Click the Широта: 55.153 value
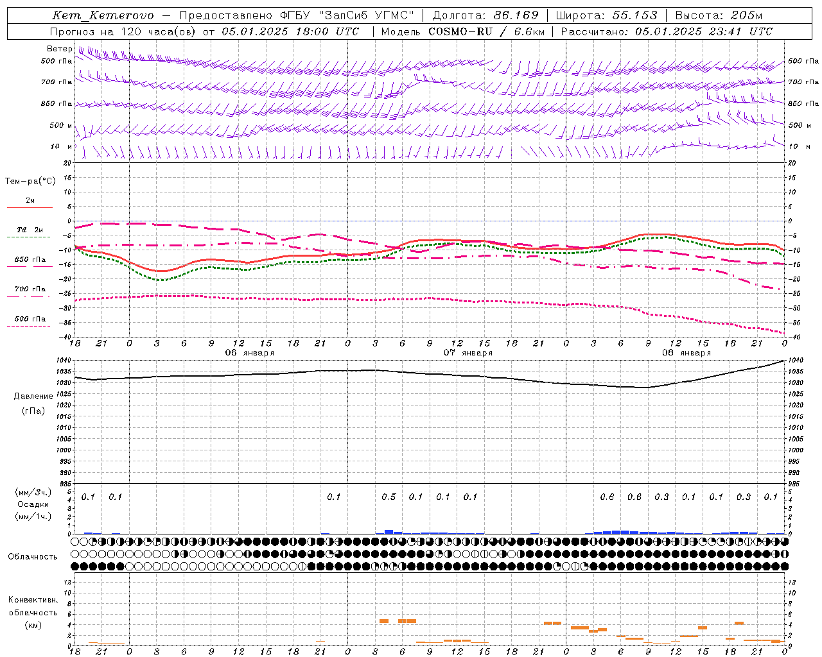The image size is (822, 657). click(606, 15)
